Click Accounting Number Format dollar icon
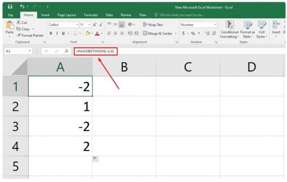 183,34
